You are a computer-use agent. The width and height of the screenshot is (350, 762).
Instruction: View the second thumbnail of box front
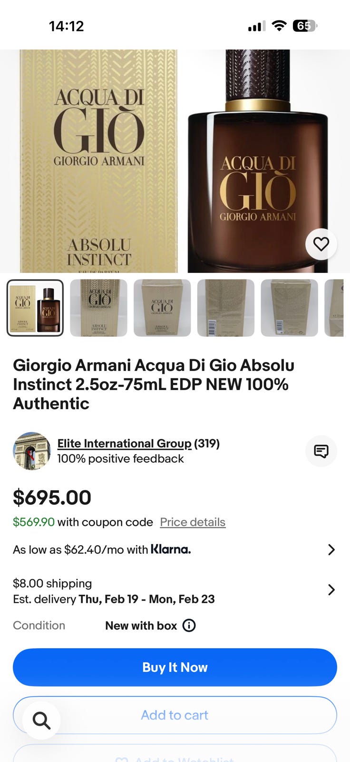point(98,308)
